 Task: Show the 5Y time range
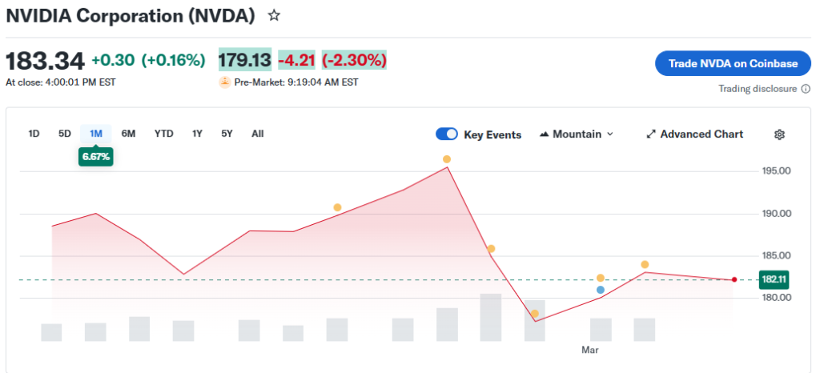click(227, 134)
